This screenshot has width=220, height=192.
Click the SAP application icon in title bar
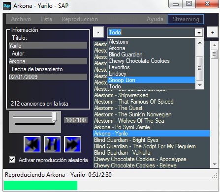pos(7,6)
